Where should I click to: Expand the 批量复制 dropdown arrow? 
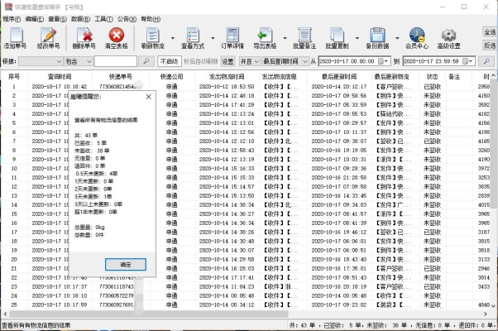point(357,38)
